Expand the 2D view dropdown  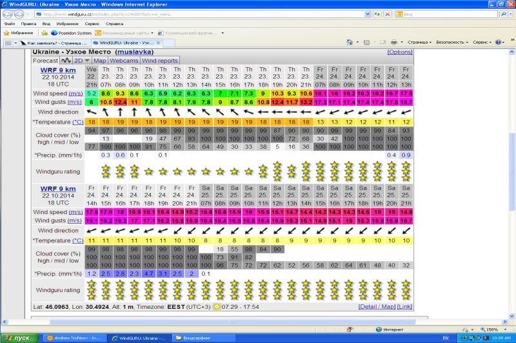(x=82, y=61)
